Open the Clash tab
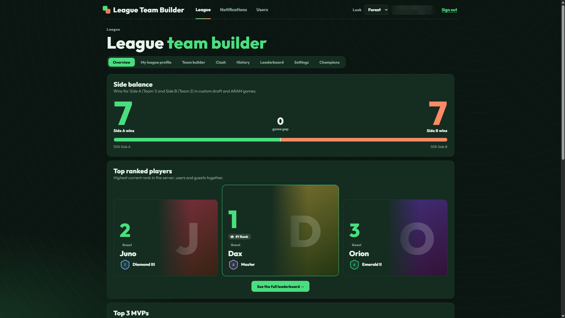Screen dimensions: 565x318 [221, 62]
